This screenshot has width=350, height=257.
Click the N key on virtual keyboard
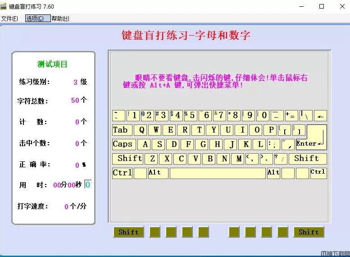pyautogui.click(x=223, y=159)
